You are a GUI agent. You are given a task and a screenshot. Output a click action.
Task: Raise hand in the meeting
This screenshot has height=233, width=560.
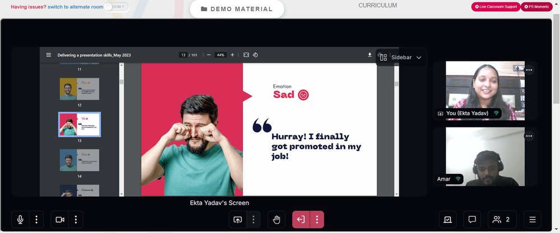(x=277, y=220)
